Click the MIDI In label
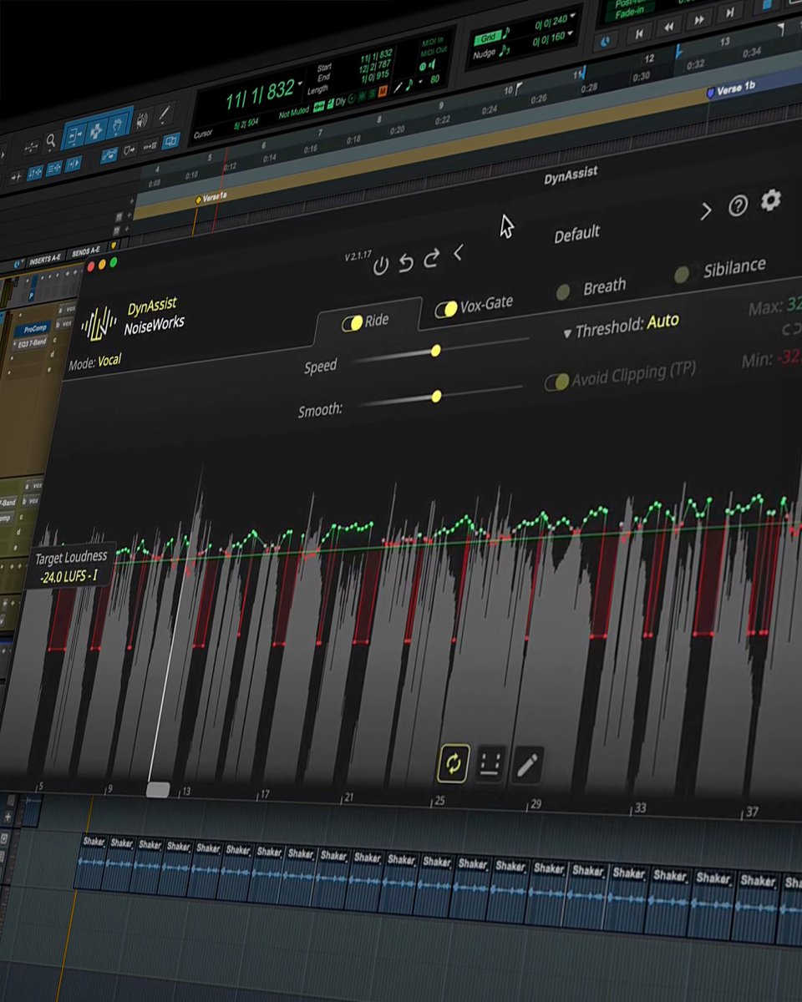This screenshot has height=1002, width=802. pyautogui.click(x=432, y=40)
